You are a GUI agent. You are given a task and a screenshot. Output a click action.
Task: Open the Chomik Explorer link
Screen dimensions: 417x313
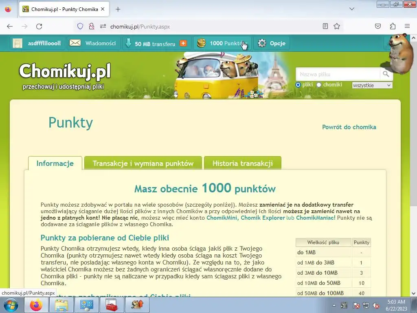[x=263, y=218]
